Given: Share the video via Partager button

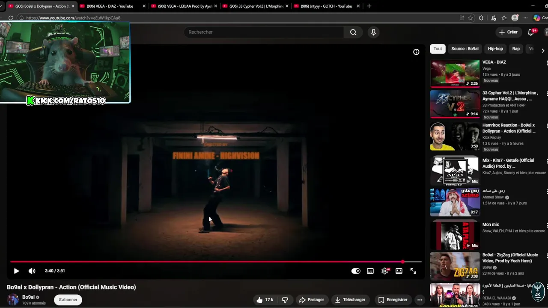Looking at the screenshot, I should point(311,300).
